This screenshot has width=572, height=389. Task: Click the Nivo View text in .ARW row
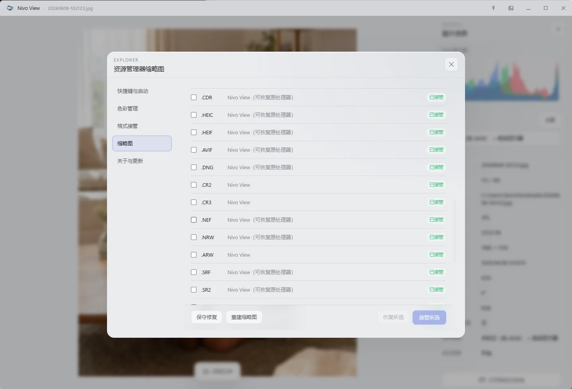(239, 255)
